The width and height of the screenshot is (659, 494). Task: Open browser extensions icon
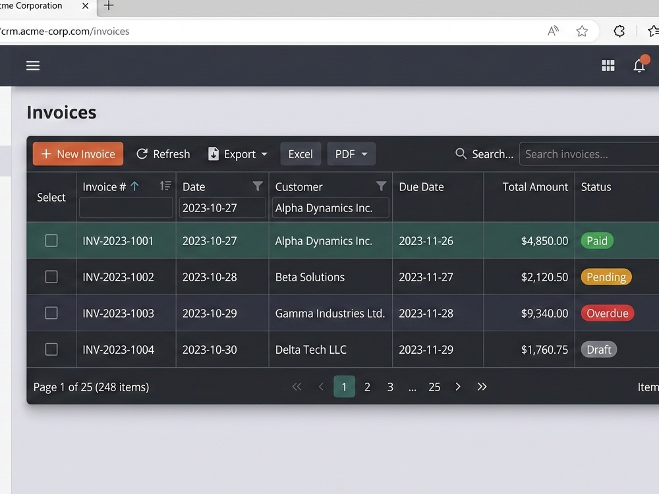pyautogui.click(x=619, y=31)
